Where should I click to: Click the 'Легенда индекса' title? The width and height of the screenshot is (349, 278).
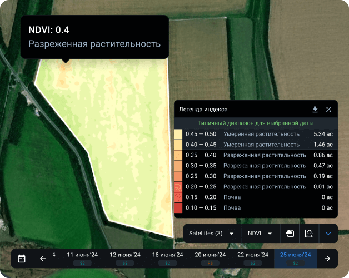(x=203, y=110)
